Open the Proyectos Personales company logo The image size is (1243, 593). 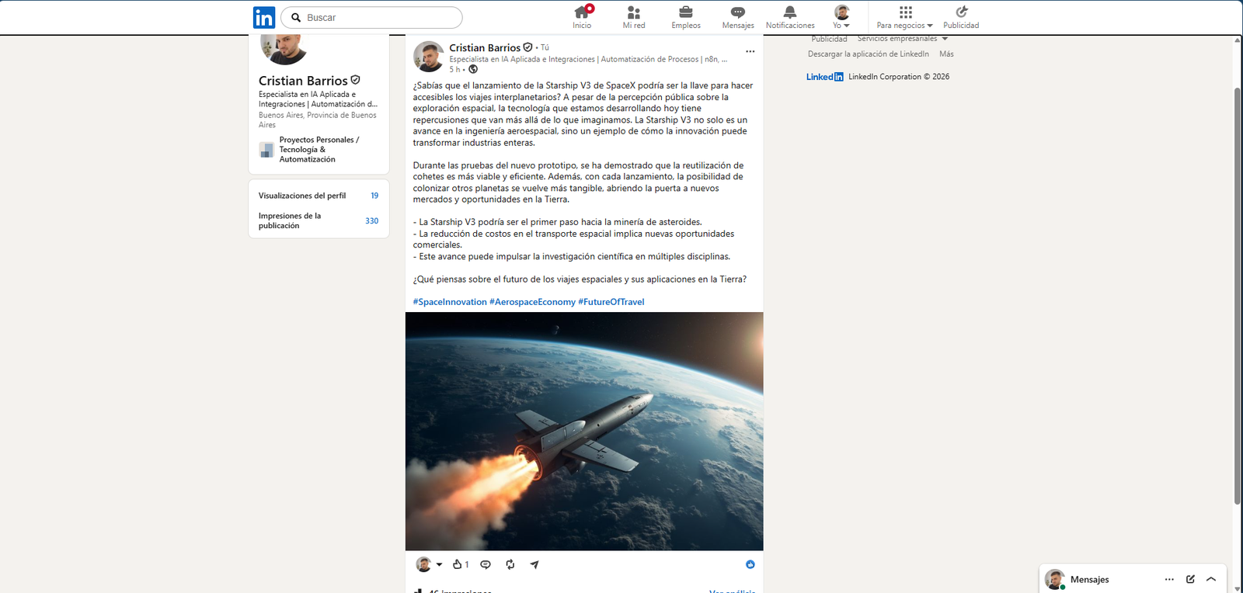tap(266, 149)
